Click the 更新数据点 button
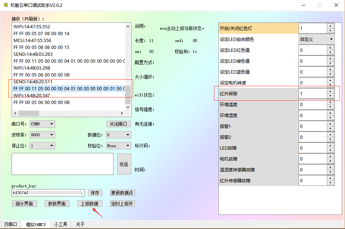 123,193
